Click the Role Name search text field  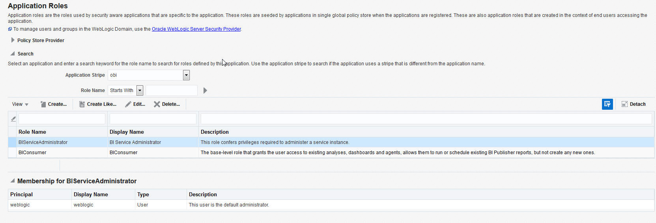point(171,90)
